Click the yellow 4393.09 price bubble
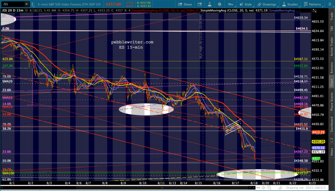Image resolution: width=335 pixels, height=191 pixels. click(318, 141)
